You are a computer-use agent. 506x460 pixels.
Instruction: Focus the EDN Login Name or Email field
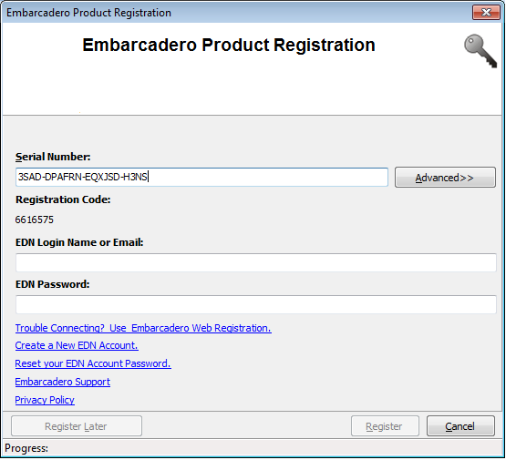[256, 262]
